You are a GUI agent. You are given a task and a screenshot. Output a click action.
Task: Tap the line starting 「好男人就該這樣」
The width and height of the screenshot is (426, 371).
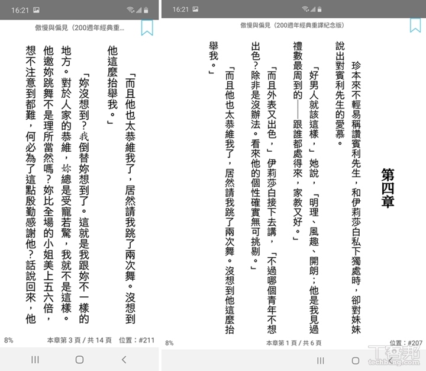tap(314, 200)
